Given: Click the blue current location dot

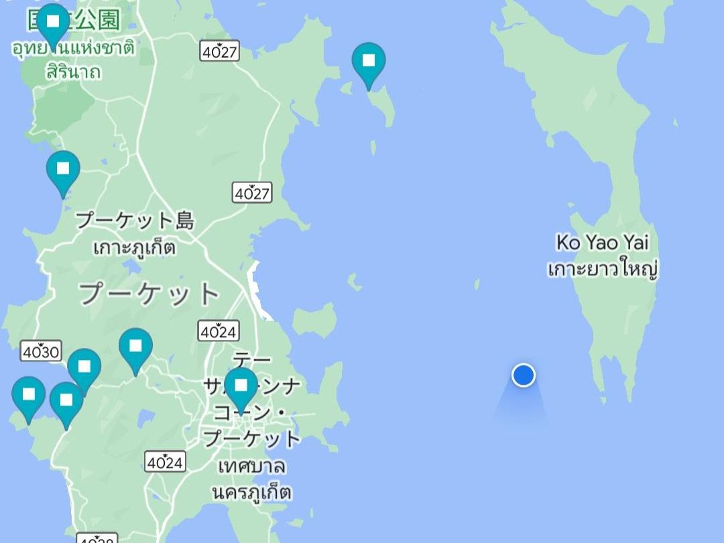Looking at the screenshot, I should [523, 375].
